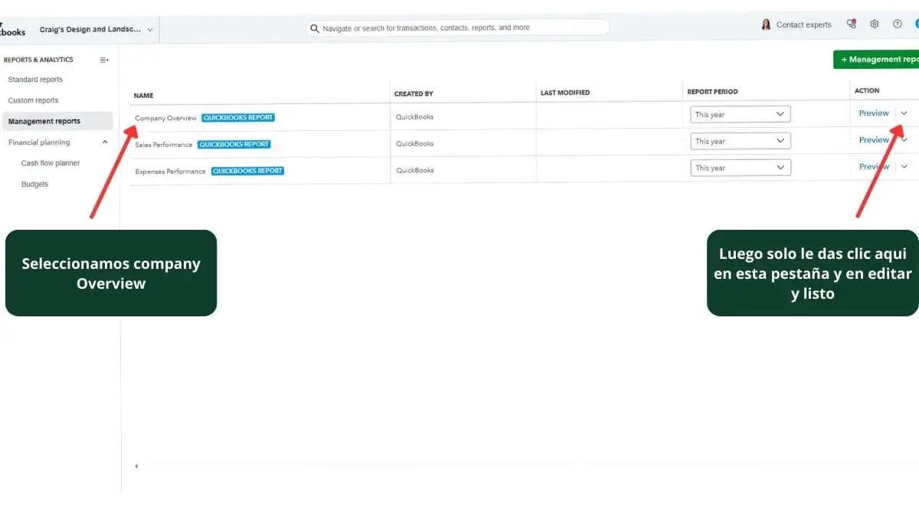Click the Sales Performance report name

[x=163, y=145]
